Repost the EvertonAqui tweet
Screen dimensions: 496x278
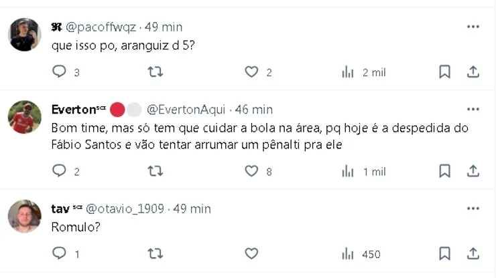click(155, 171)
